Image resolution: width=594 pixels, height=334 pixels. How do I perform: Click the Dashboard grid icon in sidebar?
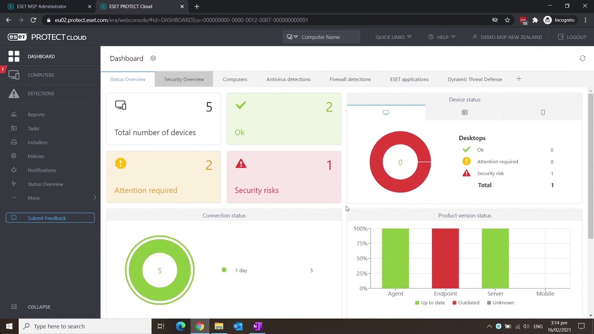[14, 57]
